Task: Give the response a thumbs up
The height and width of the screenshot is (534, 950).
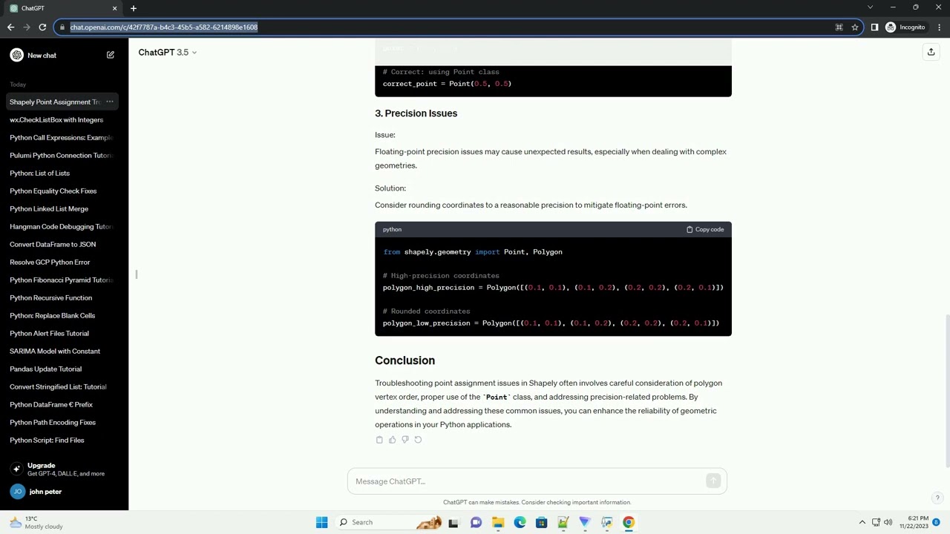Action: coord(392,440)
